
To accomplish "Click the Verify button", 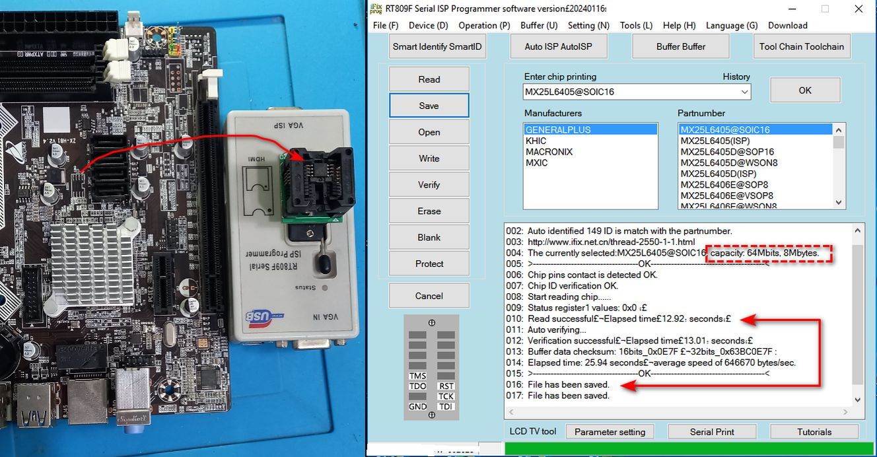I will pyautogui.click(x=429, y=185).
